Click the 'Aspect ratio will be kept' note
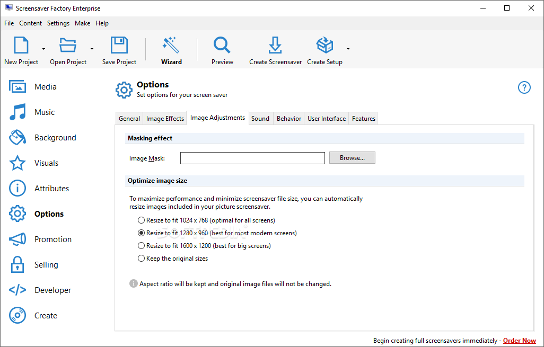This screenshot has width=544, height=347. [x=235, y=284]
